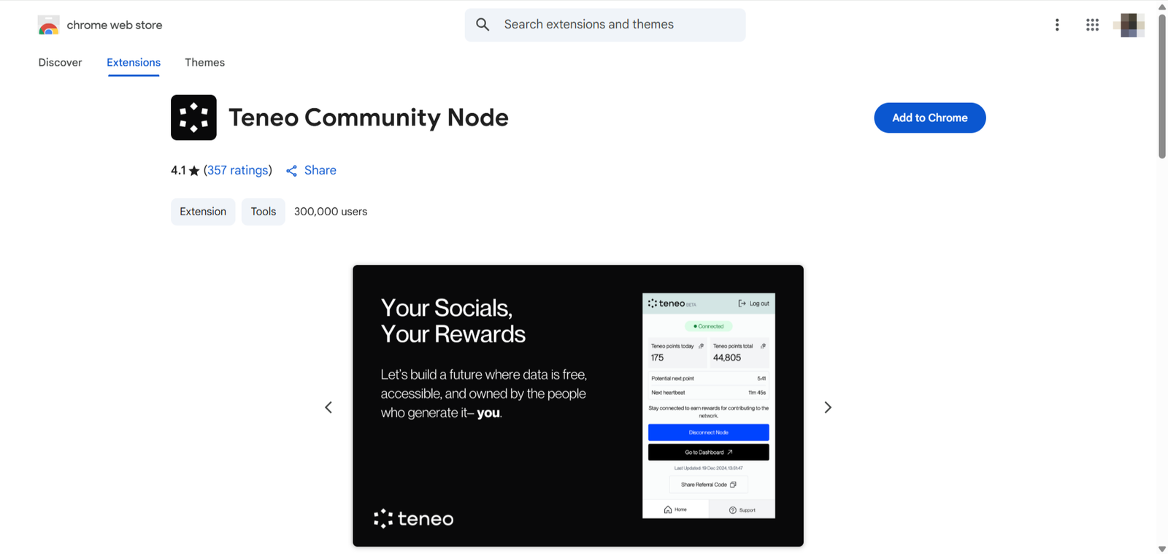Click the user profile avatar
Viewport: 1168px width, 554px height.
click(x=1129, y=25)
